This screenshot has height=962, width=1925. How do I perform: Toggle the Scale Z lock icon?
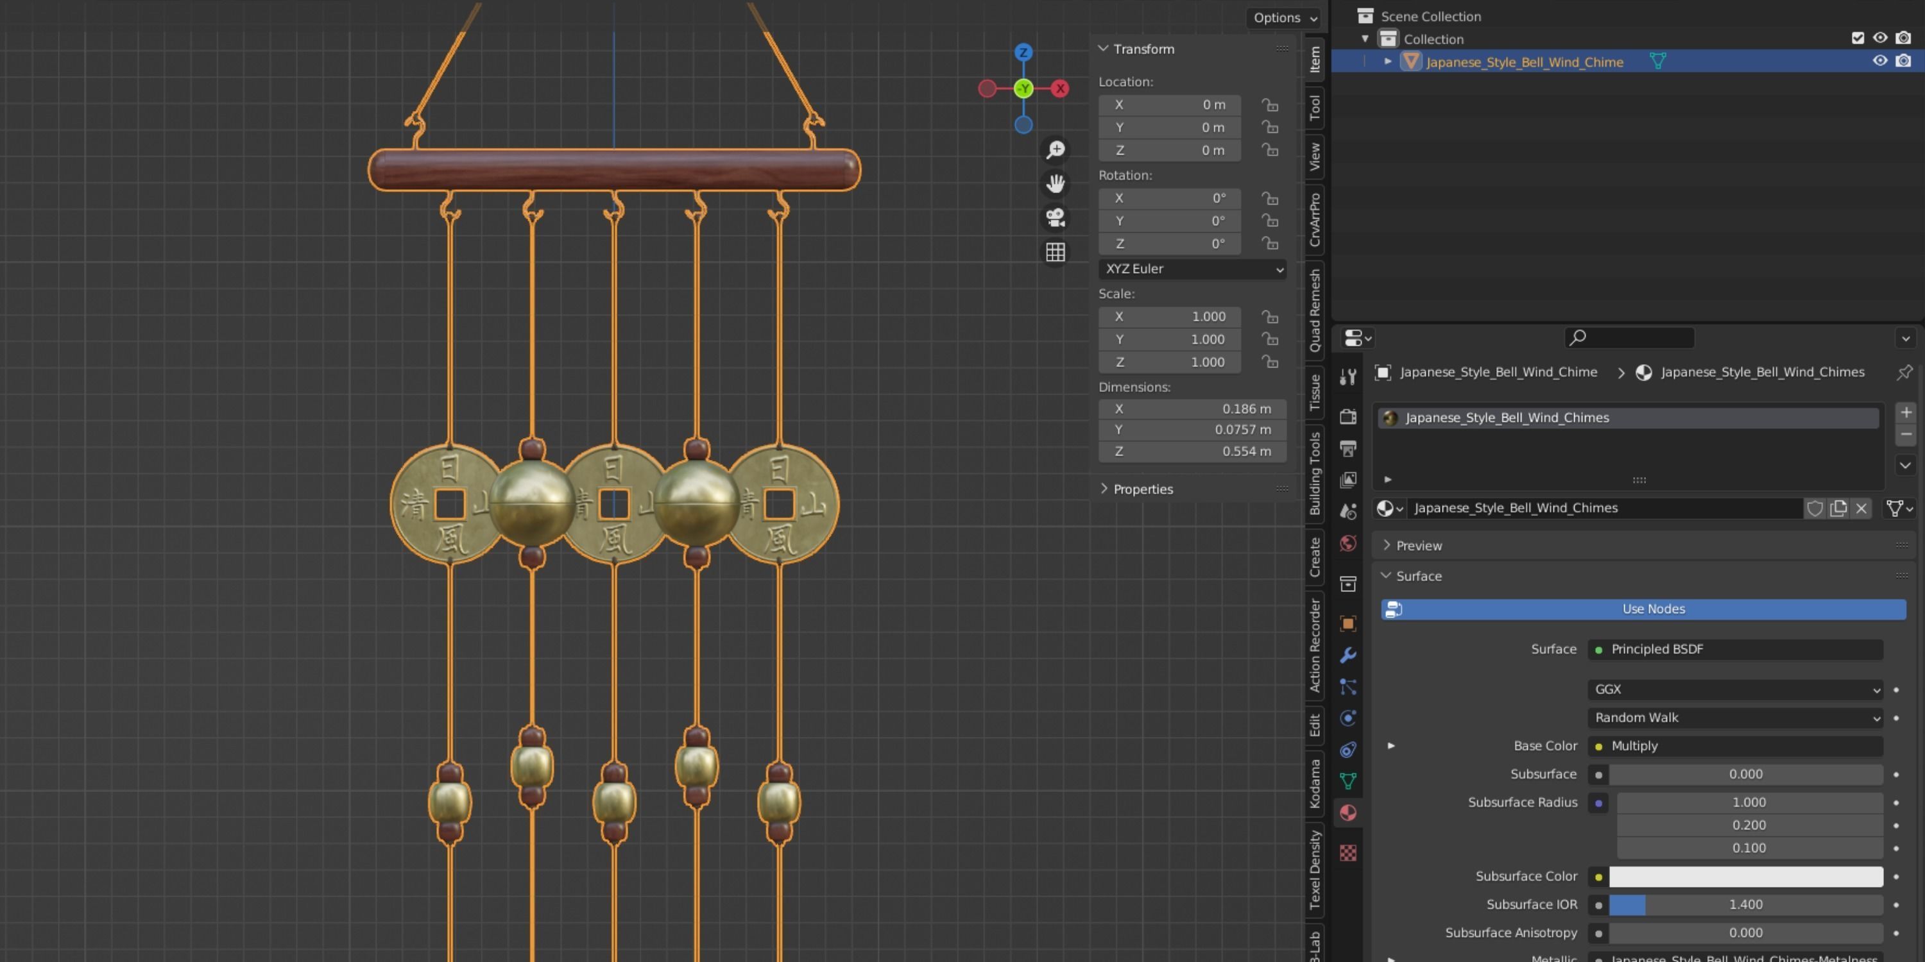click(1270, 362)
